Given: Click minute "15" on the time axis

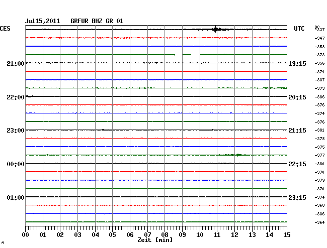Looking at the screenshot, I should click(287, 234).
